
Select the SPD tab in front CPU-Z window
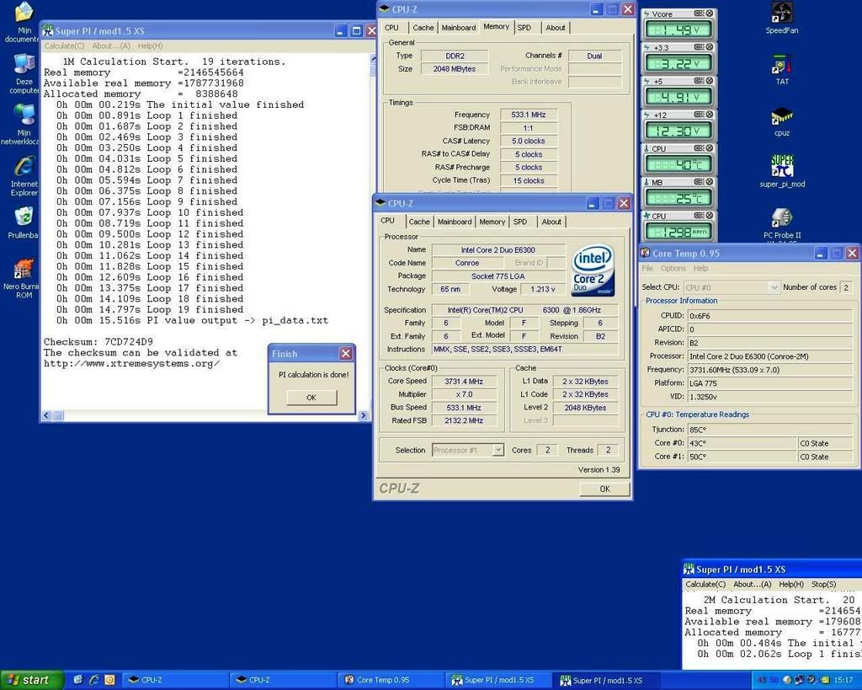point(520,222)
